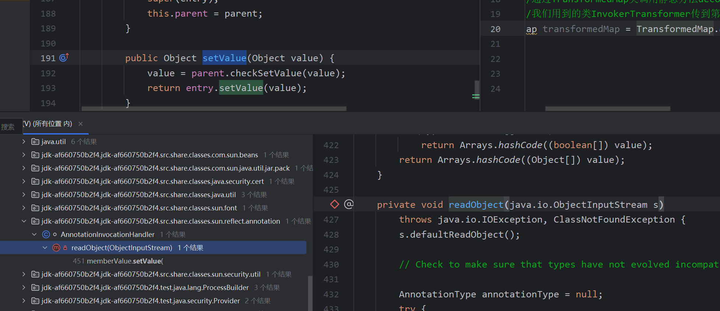Click the 'transformedMap' variable at line 20
The image size is (720, 311).
coord(581,29)
